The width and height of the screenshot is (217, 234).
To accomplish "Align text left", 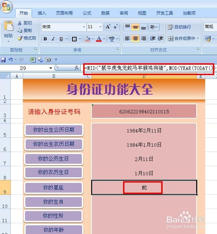I will [128, 39].
